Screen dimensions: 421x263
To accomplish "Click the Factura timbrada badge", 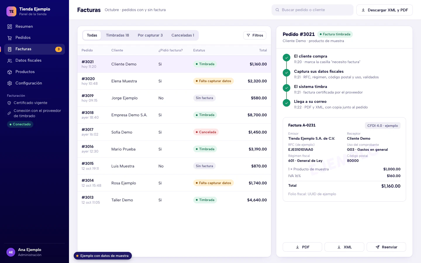I will click(335, 34).
